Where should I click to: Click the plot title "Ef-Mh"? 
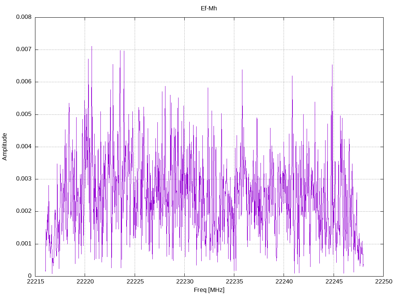pyautogui.click(x=209, y=8)
